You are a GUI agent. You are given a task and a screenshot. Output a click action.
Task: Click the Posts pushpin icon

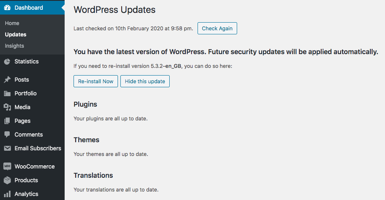pyautogui.click(x=7, y=80)
